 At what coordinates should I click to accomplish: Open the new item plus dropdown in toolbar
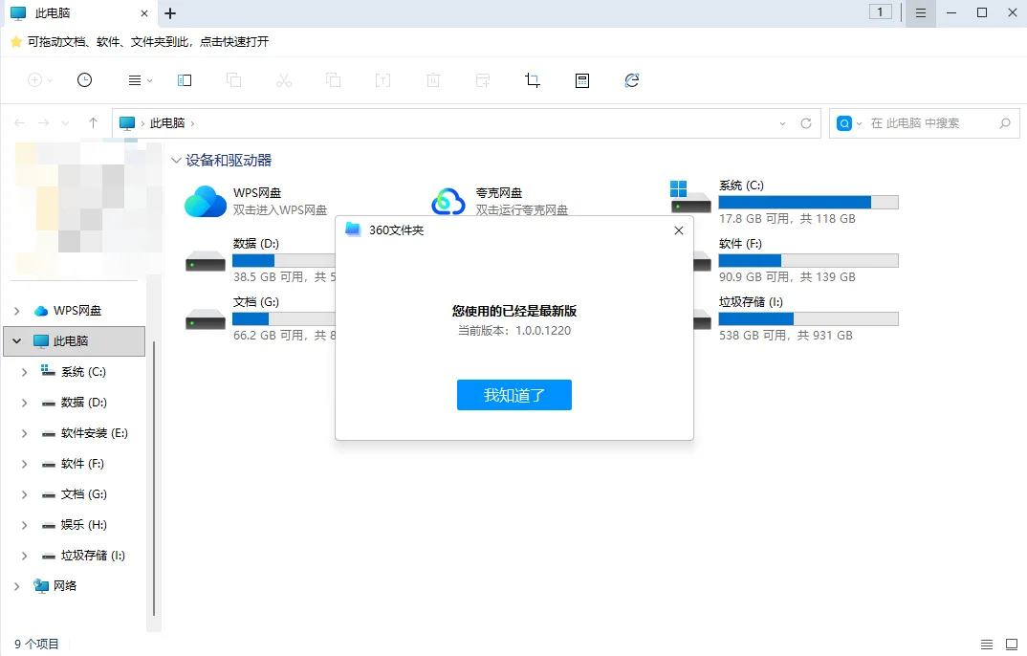point(40,80)
